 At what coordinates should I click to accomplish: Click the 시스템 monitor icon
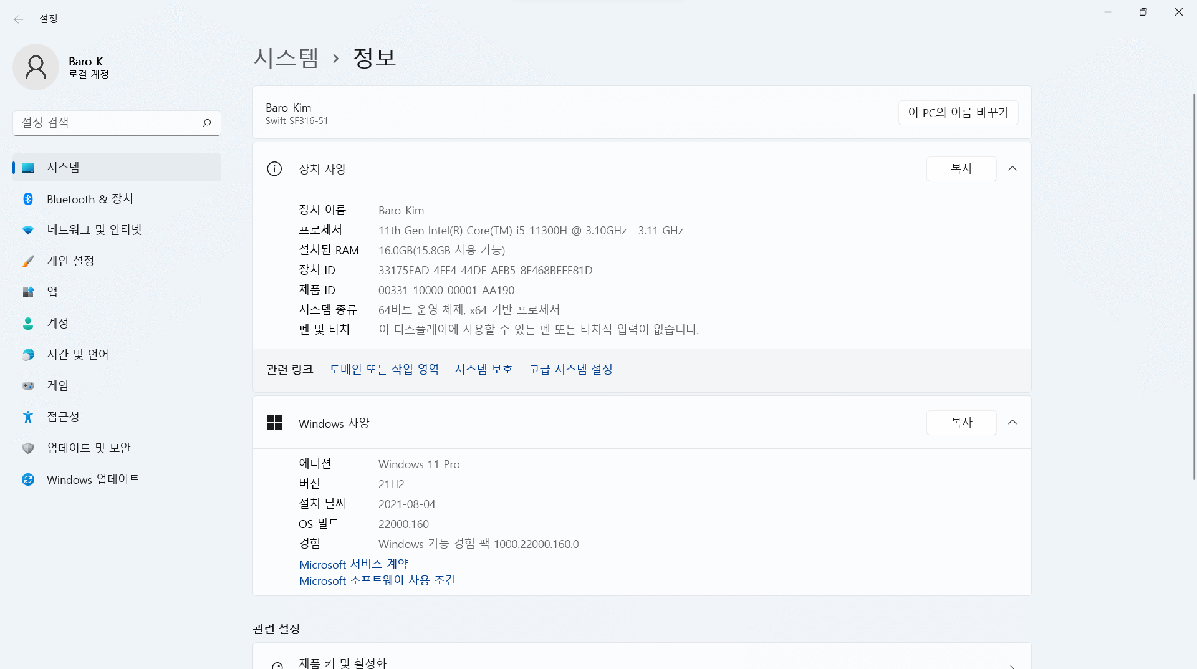coord(28,168)
